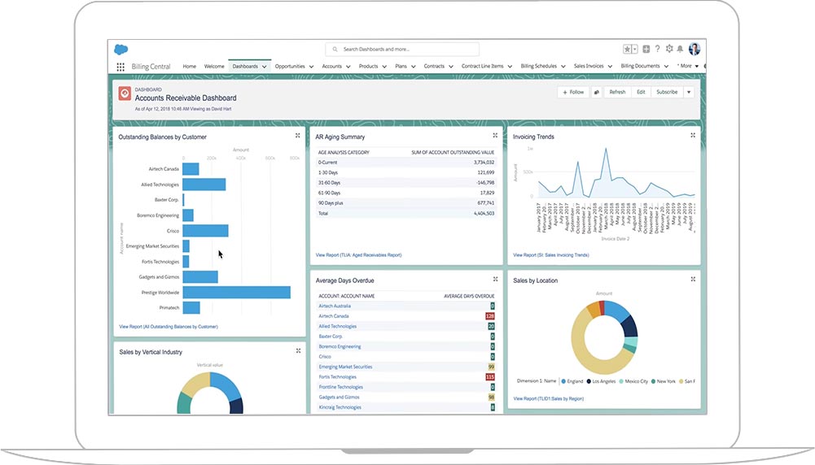Click the Subscribe button
815x465 pixels.
(667, 93)
